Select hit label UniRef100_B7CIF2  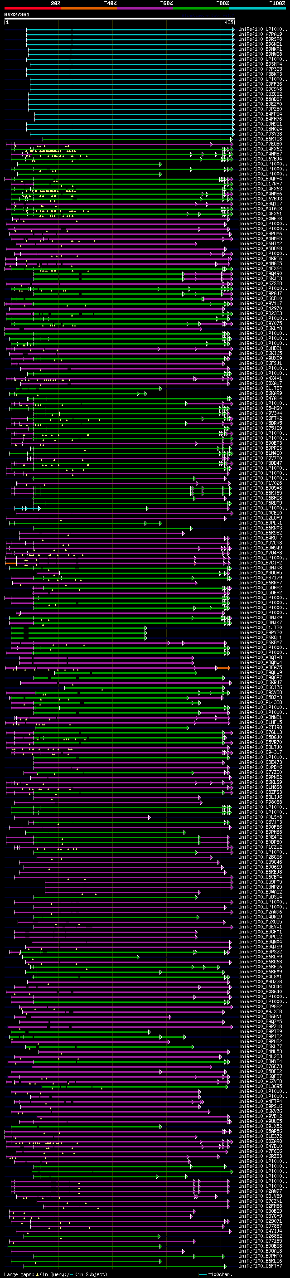pyautogui.click(x=260, y=563)
